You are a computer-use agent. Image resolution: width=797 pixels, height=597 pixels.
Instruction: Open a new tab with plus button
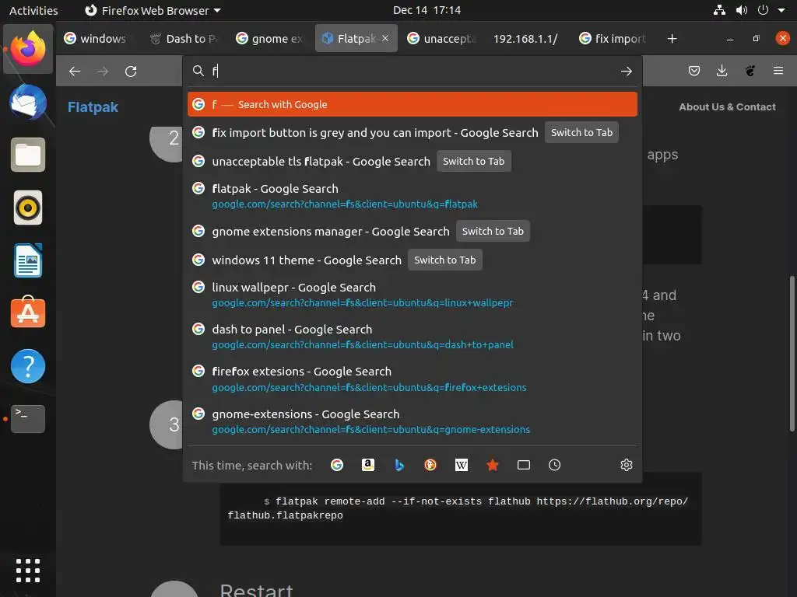pos(672,39)
